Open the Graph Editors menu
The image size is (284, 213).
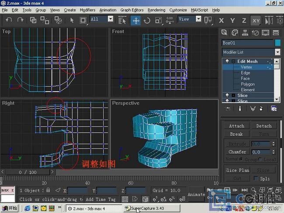[132, 10]
